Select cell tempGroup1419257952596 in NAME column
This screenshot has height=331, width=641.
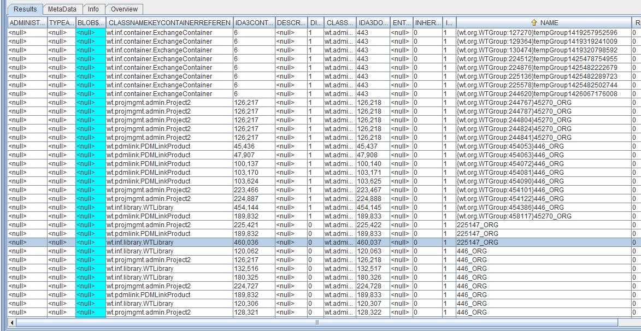(x=544, y=33)
